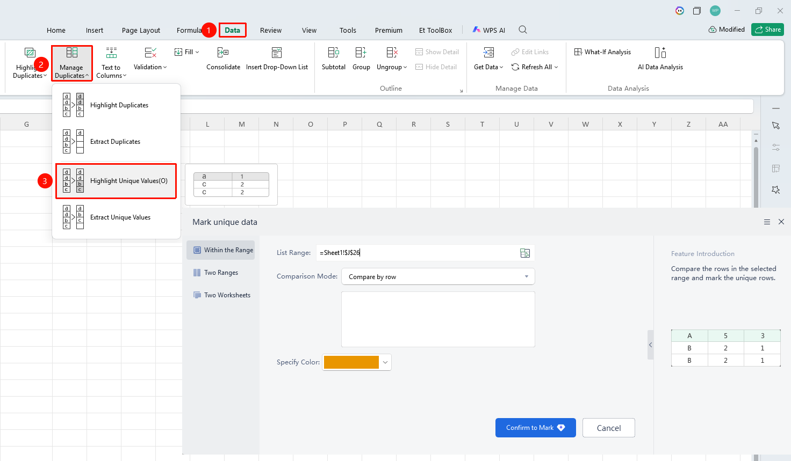Open the outline dialog launcher
Image resolution: width=791 pixels, height=461 pixels.
(461, 91)
